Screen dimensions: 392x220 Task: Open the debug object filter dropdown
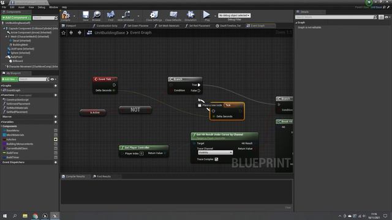[234, 15]
